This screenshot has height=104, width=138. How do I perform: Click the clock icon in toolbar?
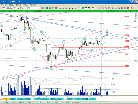click(86, 8)
